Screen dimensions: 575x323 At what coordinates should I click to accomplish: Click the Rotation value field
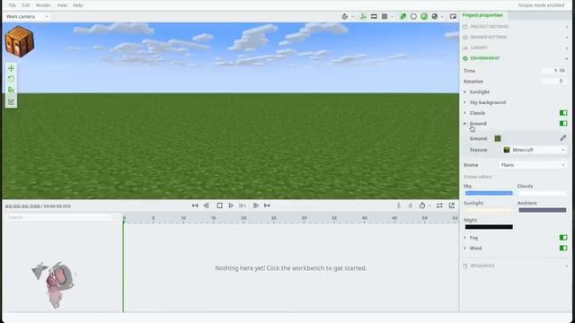point(553,82)
